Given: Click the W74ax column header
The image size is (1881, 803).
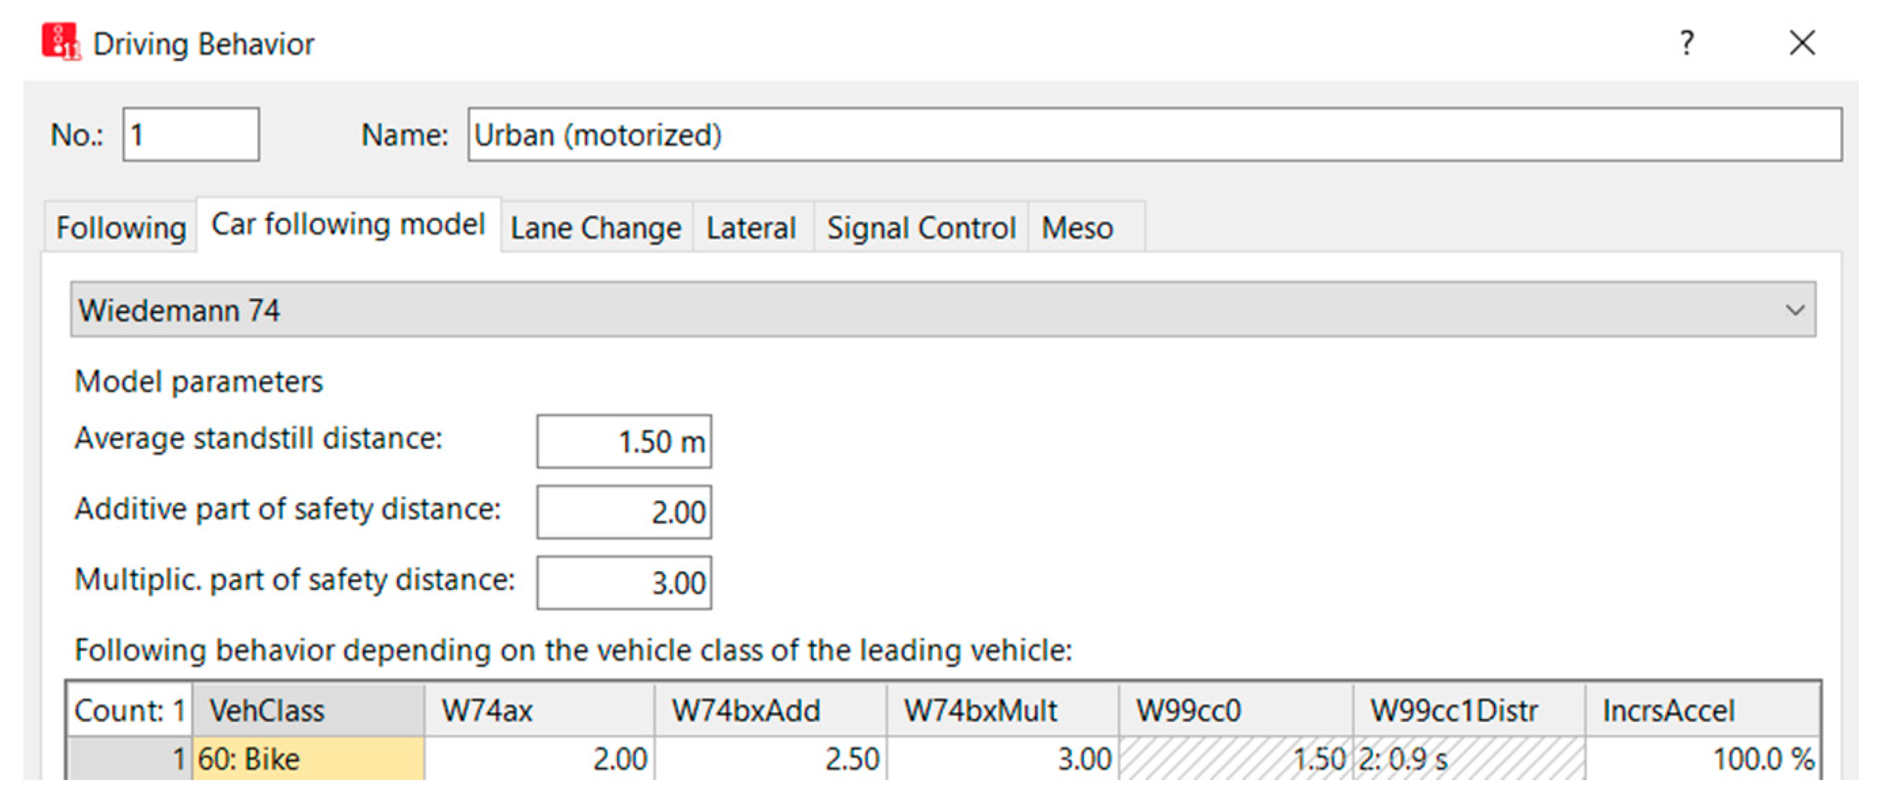Looking at the screenshot, I should pos(539,710).
